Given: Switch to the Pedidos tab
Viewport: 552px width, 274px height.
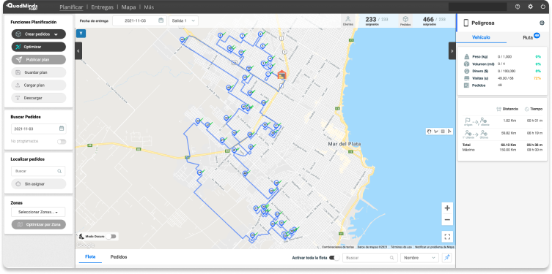Looking at the screenshot, I should click(x=119, y=257).
